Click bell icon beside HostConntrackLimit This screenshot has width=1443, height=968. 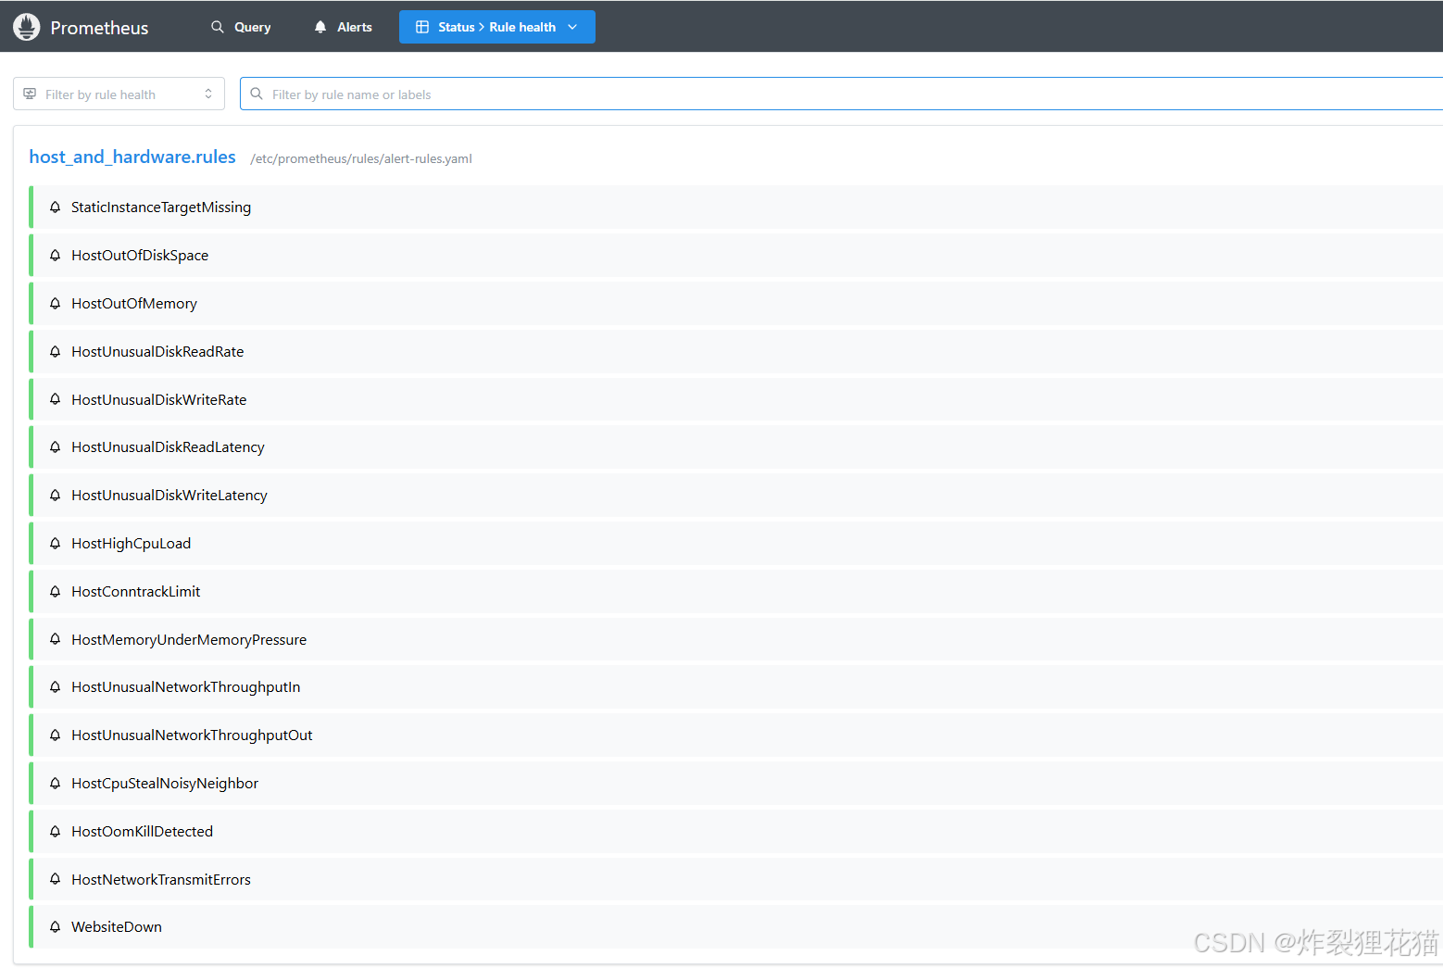point(56,591)
